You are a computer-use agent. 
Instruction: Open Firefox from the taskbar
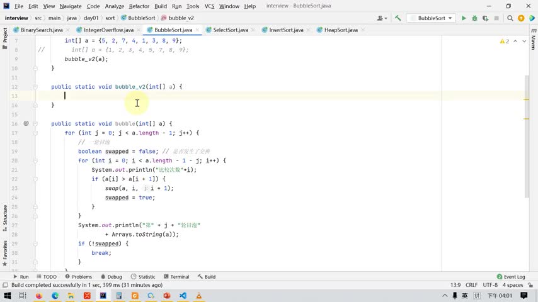tap(39, 296)
